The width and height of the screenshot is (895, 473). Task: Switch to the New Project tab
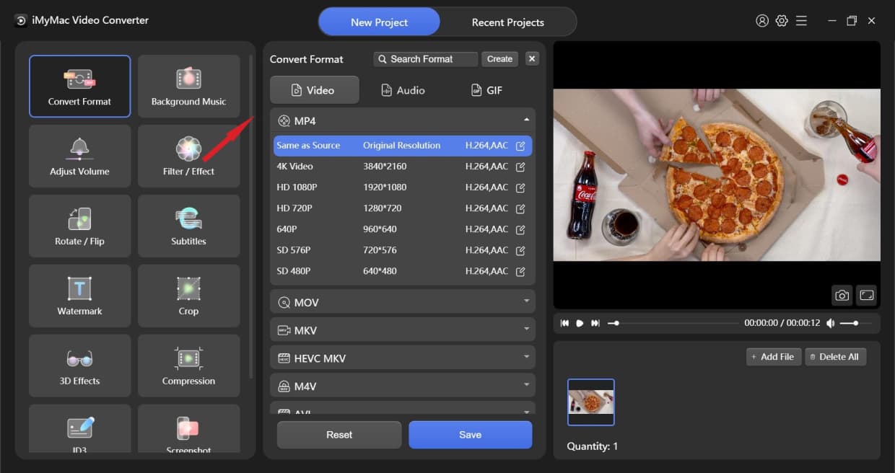380,22
